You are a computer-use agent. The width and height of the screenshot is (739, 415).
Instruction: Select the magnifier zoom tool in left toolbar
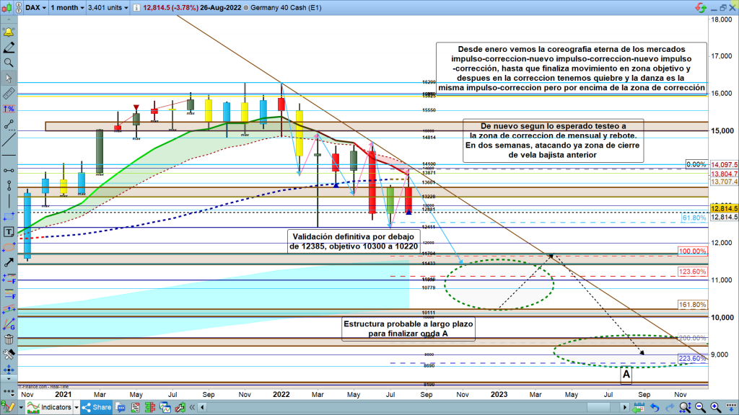tap(9, 63)
